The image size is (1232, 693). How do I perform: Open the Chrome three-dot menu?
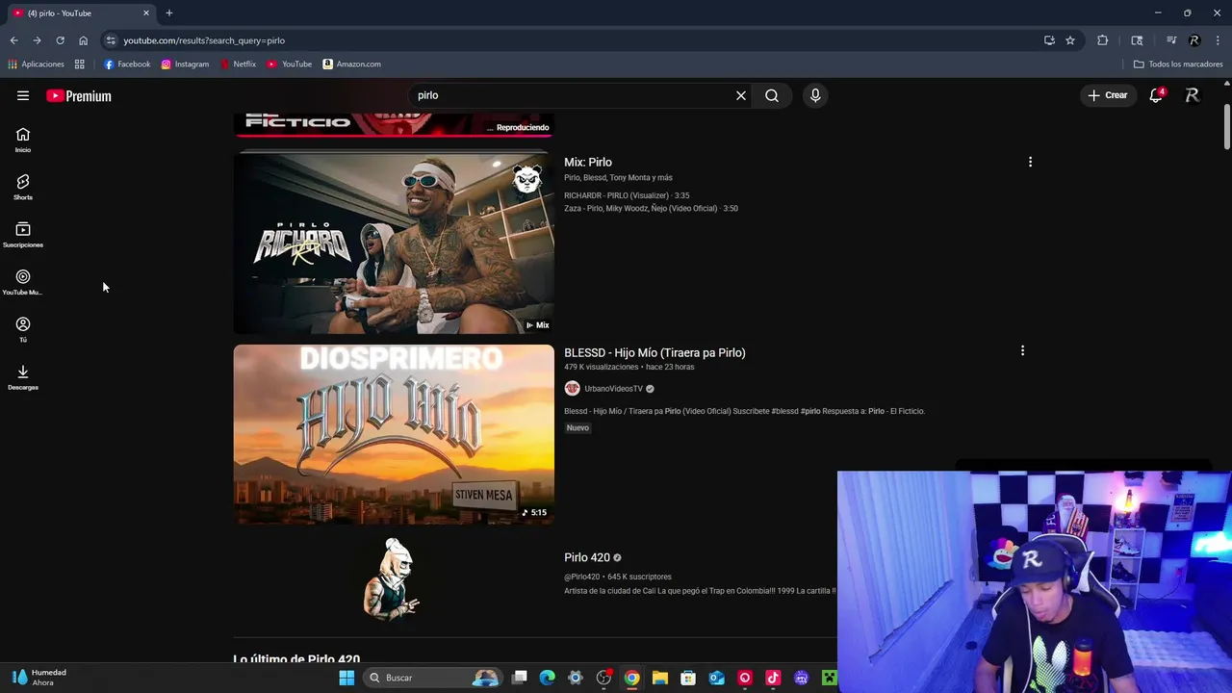pos(1219,40)
